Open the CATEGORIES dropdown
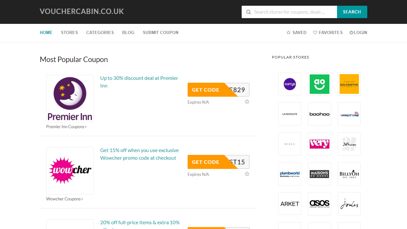 100,32
